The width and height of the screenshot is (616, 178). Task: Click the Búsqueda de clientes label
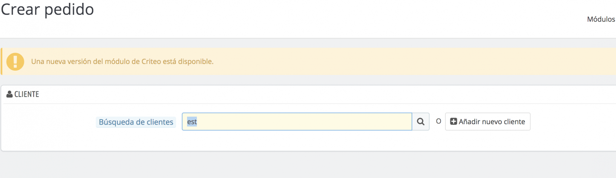pos(136,122)
